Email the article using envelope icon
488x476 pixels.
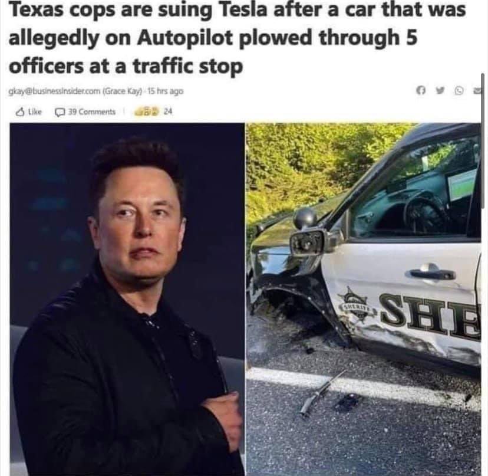[x=477, y=91]
